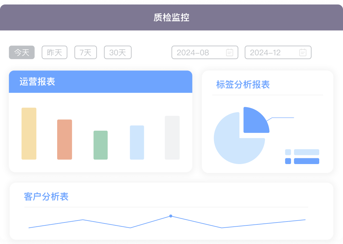The image size is (343, 244).
Task: Click calendar icon in 2024-08 date field
Action: pos(230,52)
